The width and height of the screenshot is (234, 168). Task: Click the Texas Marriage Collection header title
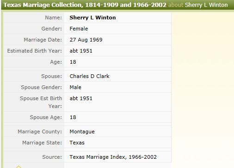(85, 5)
